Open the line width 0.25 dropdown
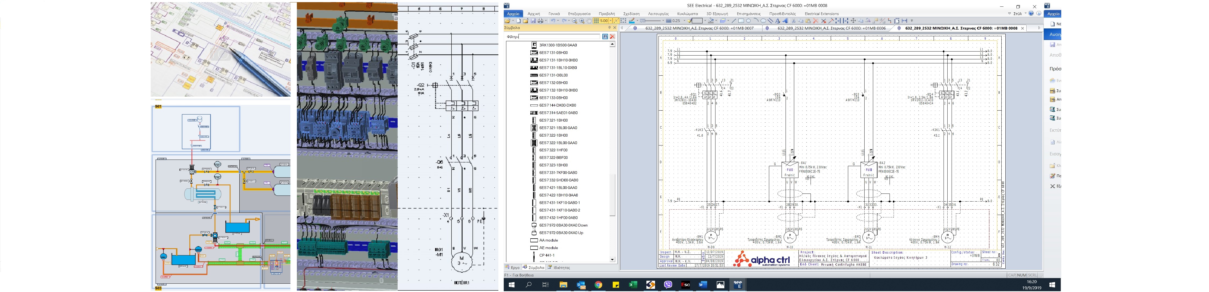The width and height of the screenshot is (1209, 292). (x=684, y=21)
